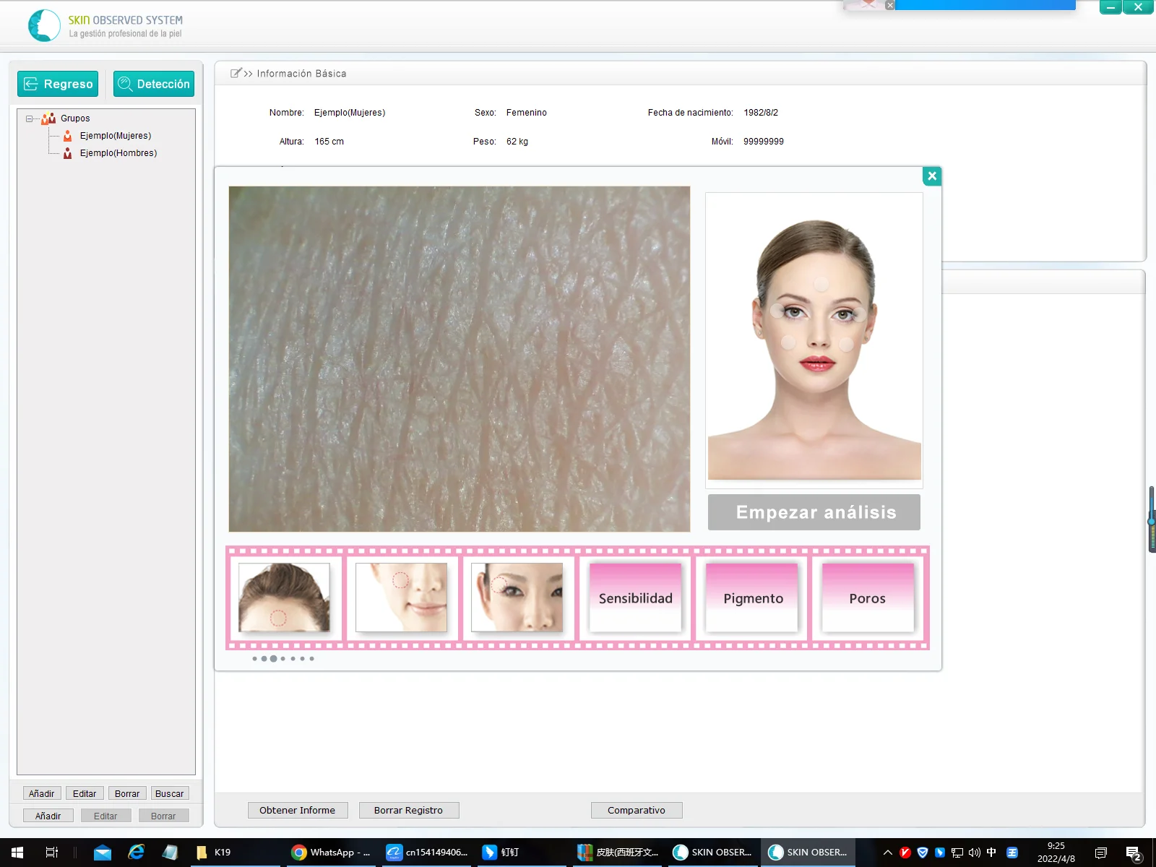Viewport: 1156px width, 867px height.
Task: Click Borrar Registro button
Action: point(408,810)
